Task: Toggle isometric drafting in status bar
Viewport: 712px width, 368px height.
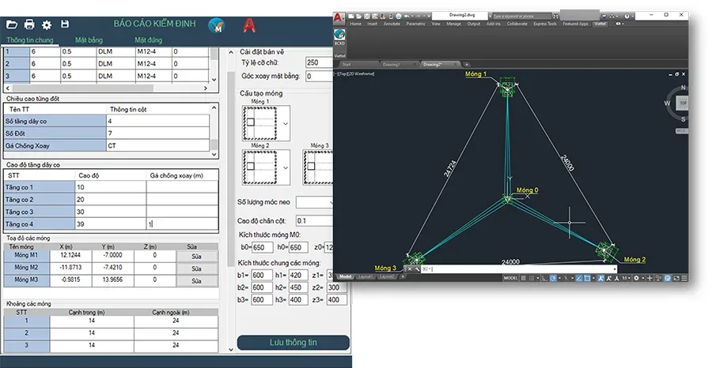Action: point(566,278)
